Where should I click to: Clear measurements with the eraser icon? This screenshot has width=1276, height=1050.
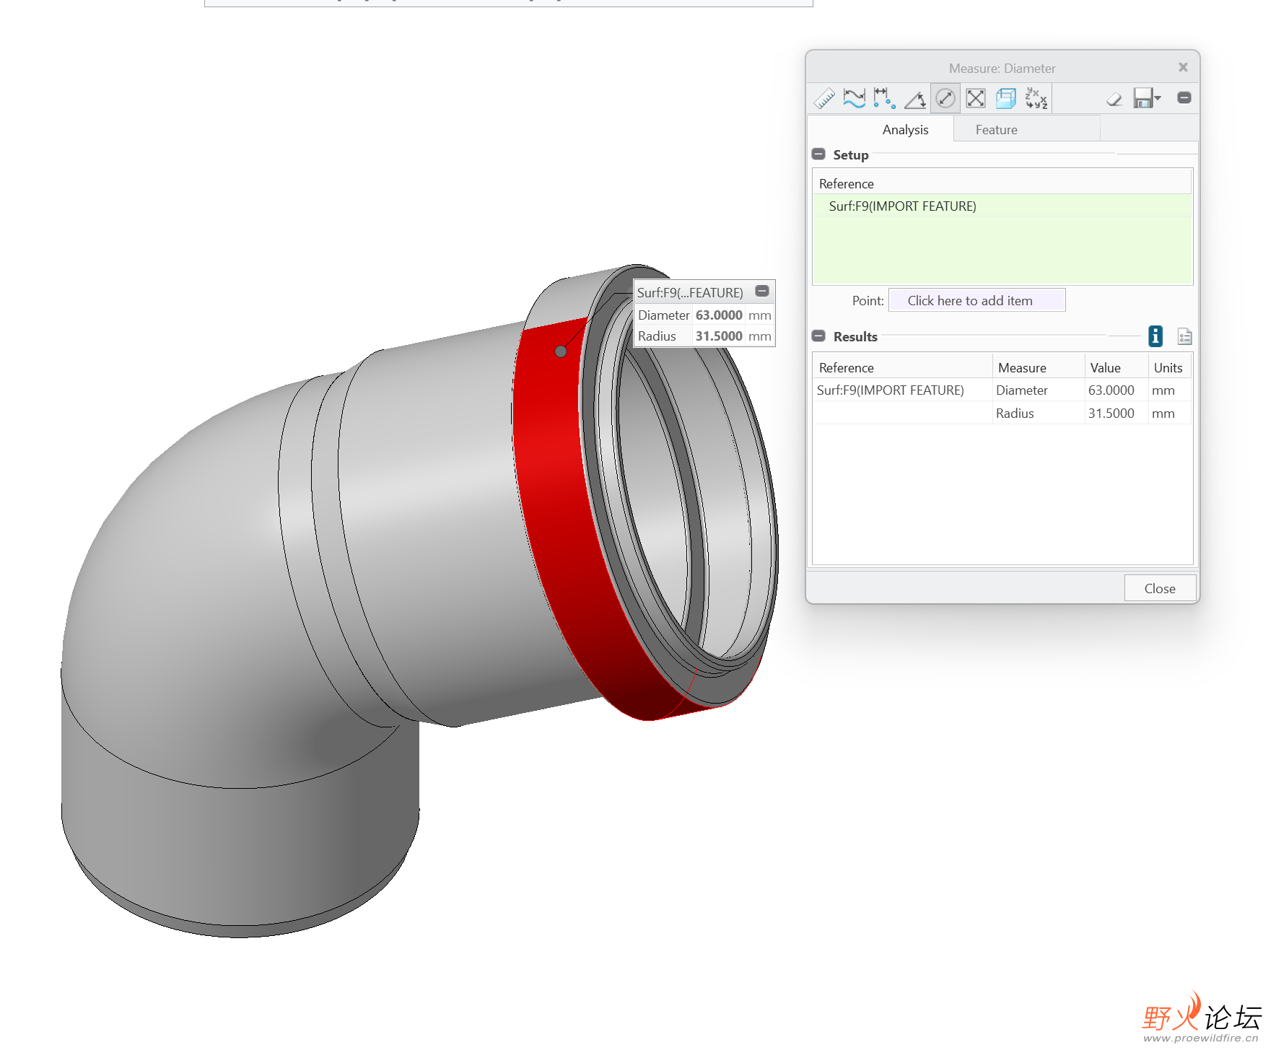click(1114, 98)
